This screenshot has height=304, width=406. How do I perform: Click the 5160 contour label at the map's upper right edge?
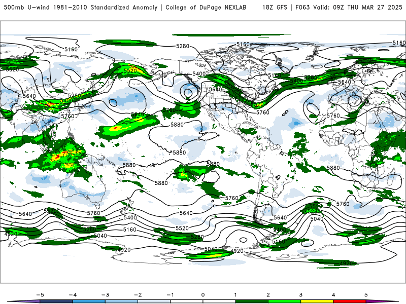(x=399, y=43)
